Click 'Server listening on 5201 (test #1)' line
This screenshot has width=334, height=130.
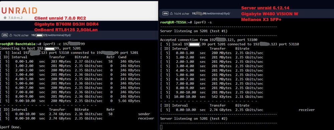(194, 31)
